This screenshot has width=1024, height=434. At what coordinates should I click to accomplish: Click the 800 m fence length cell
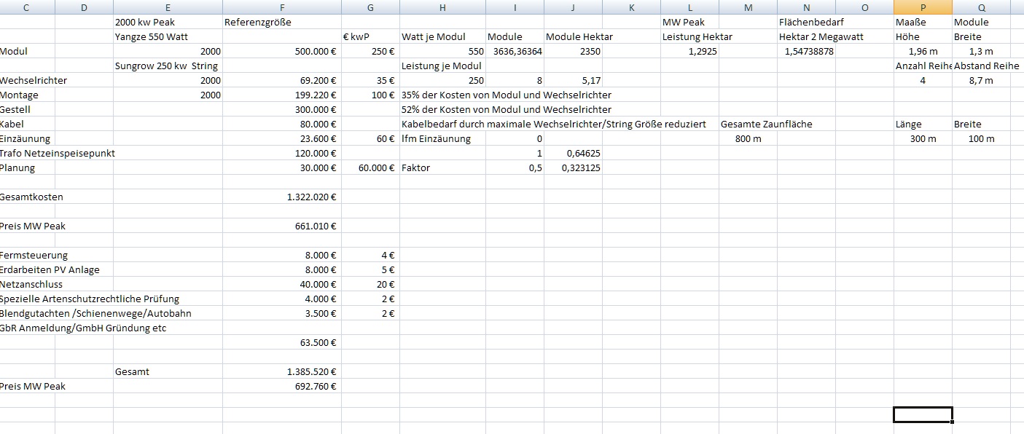[748, 138]
